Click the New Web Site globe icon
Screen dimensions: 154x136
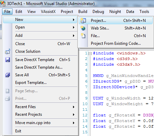click(83, 28)
